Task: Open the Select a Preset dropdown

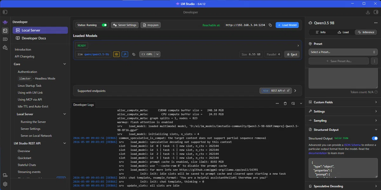Action: pyautogui.click(x=343, y=52)
